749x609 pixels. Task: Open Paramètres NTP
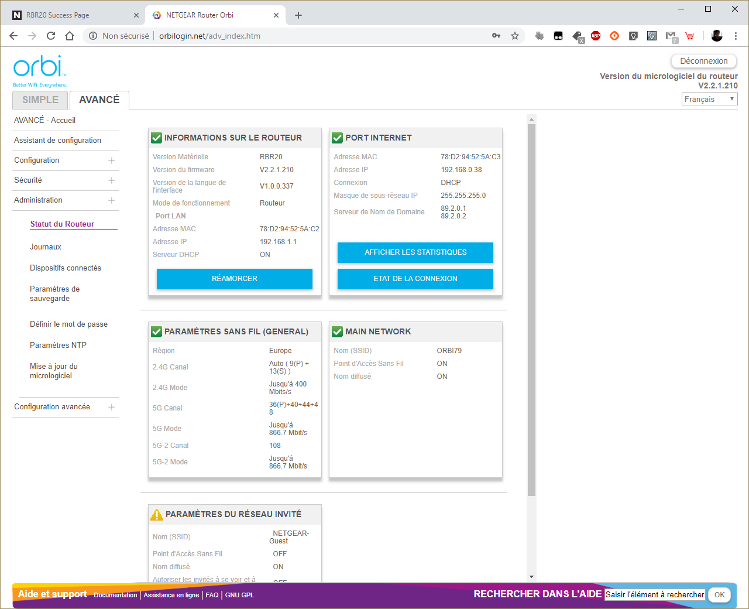pyautogui.click(x=58, y=345)
